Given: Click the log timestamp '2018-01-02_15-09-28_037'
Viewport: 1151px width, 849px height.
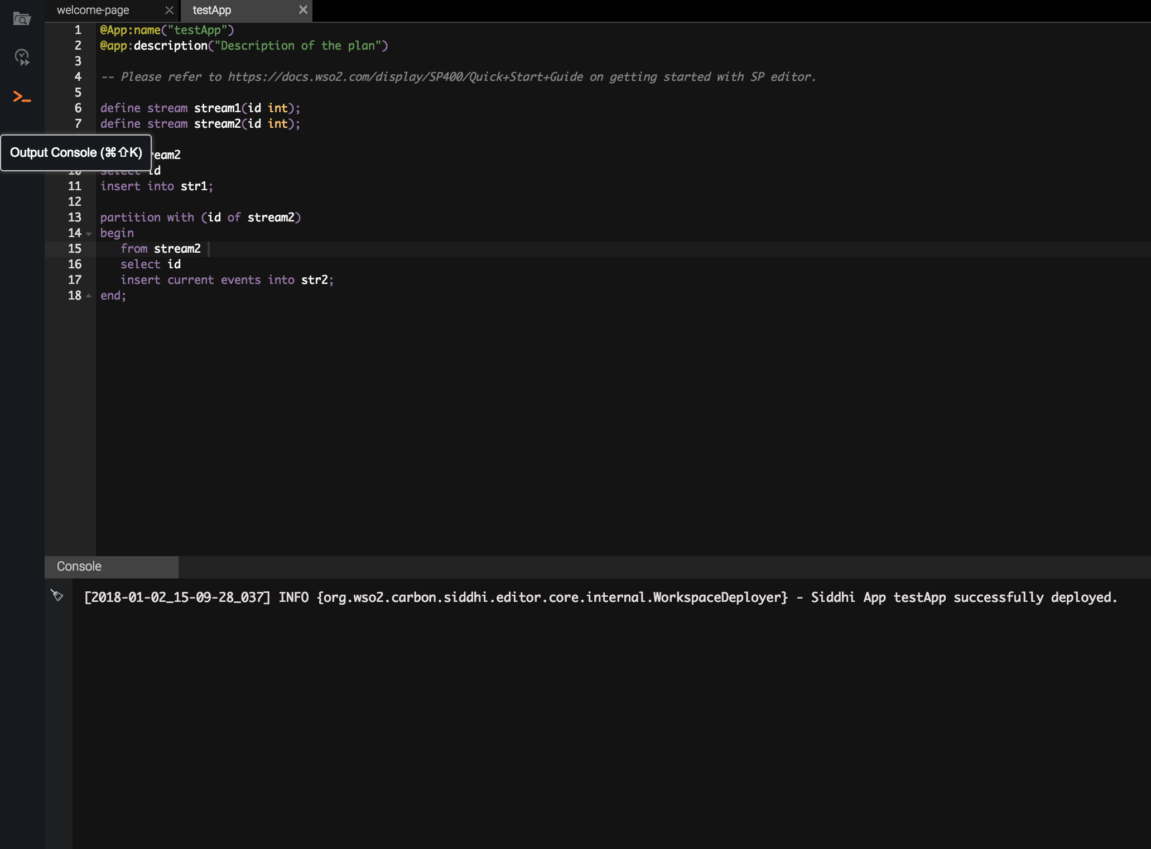Looking at the screenshot, I should (177, 597).
